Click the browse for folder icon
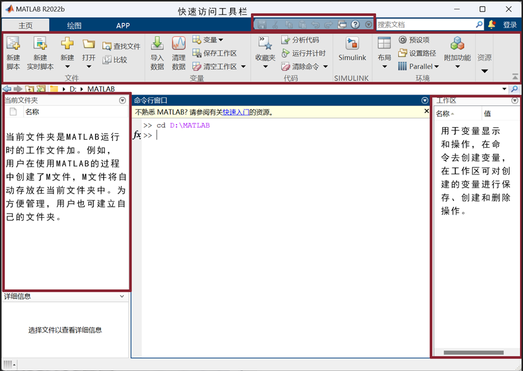523x371 pixels. pyautogui.click(x=41, y=89)
